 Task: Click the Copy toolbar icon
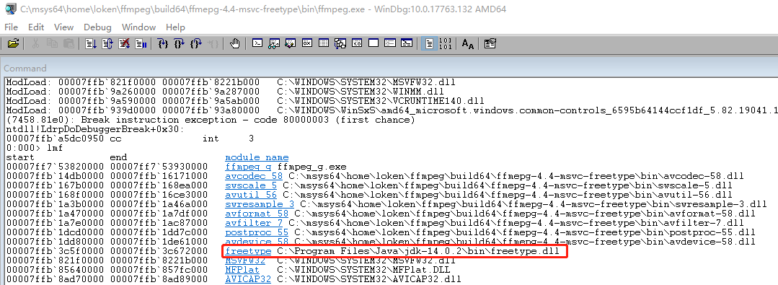coord(52,43)
